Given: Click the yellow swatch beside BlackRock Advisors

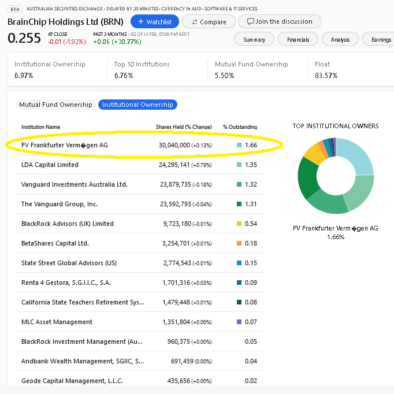Looking at the screenshot, I should point(239,224).
